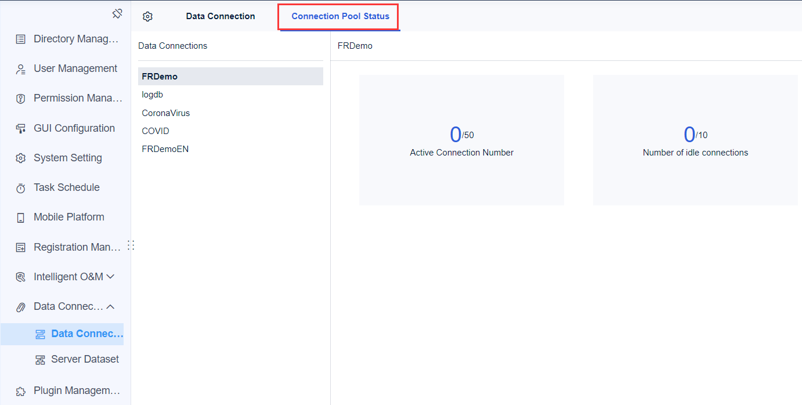This screenshot has height=405, width=802.
Task: Open Directory Management from its sidebar icon
Action: click(x=21, y=39)
